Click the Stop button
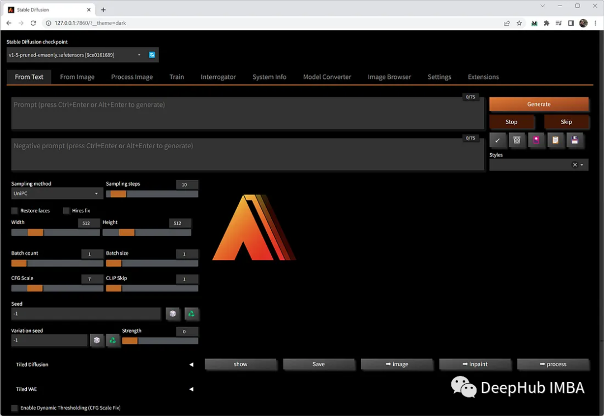 [511, 122]
